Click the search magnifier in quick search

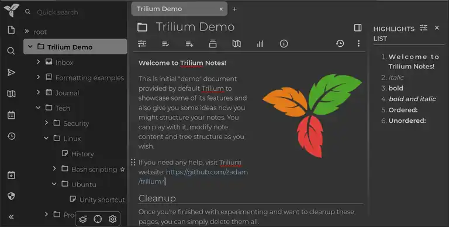[27, 12]
